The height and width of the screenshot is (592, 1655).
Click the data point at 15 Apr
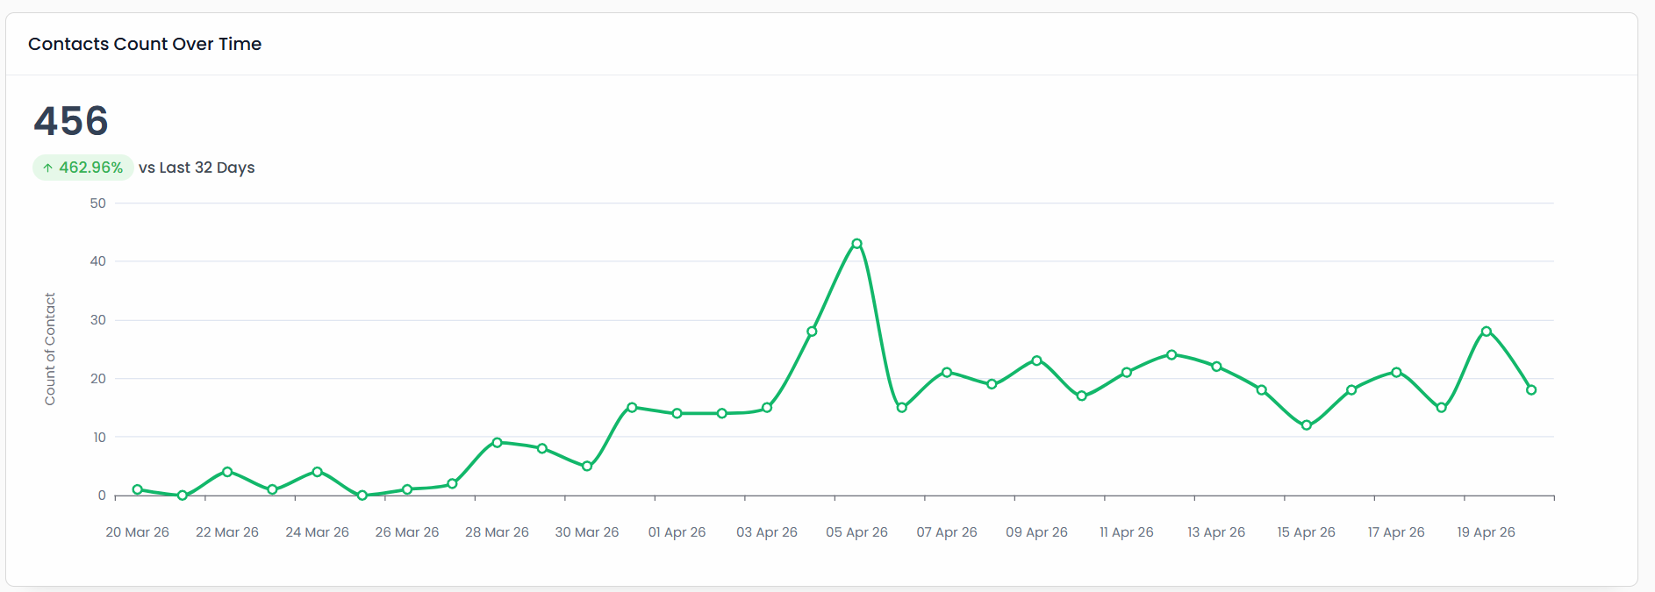(1307, 425)
